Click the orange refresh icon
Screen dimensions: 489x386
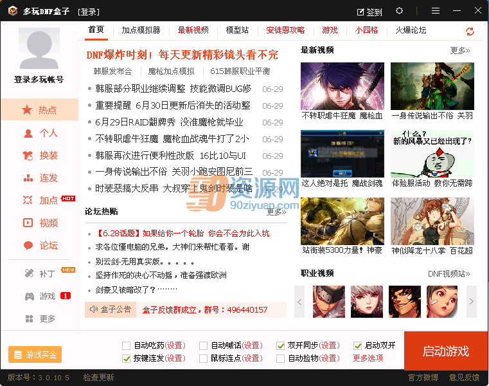[470, 32]
